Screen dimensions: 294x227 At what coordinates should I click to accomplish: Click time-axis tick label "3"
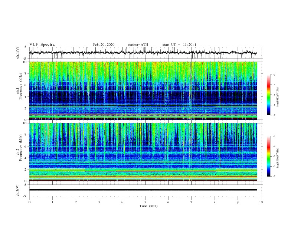(99, 202)
